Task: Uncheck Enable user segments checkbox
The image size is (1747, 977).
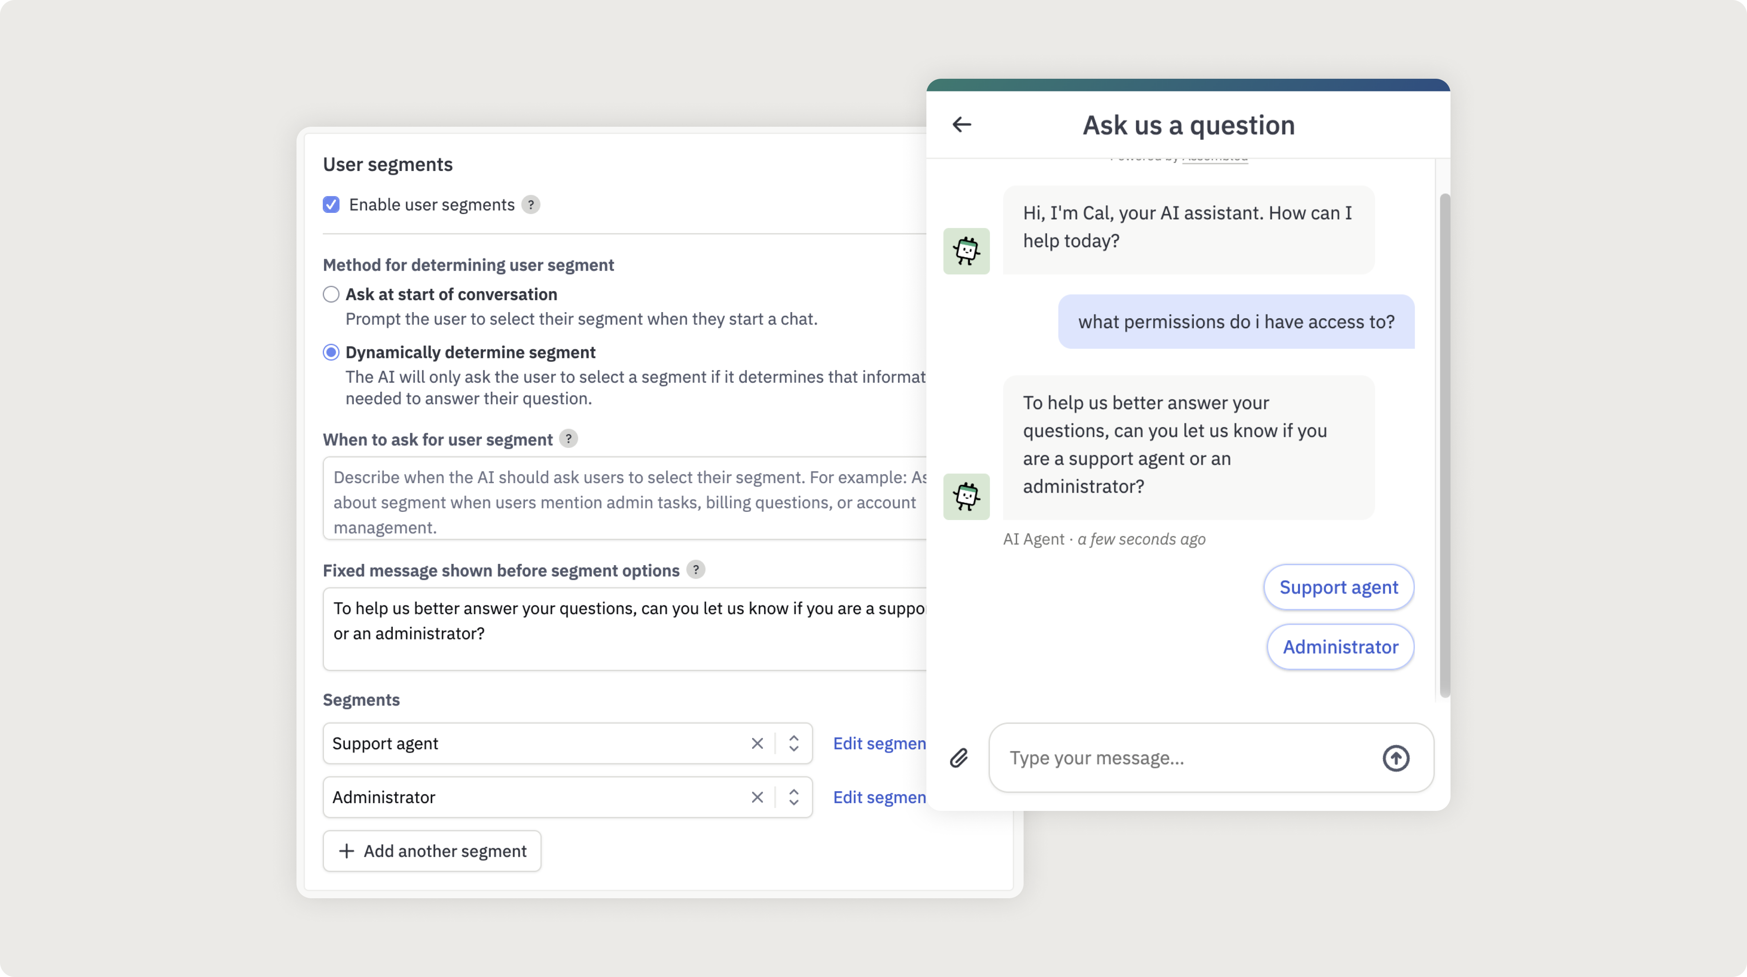Action: (331, 205)
